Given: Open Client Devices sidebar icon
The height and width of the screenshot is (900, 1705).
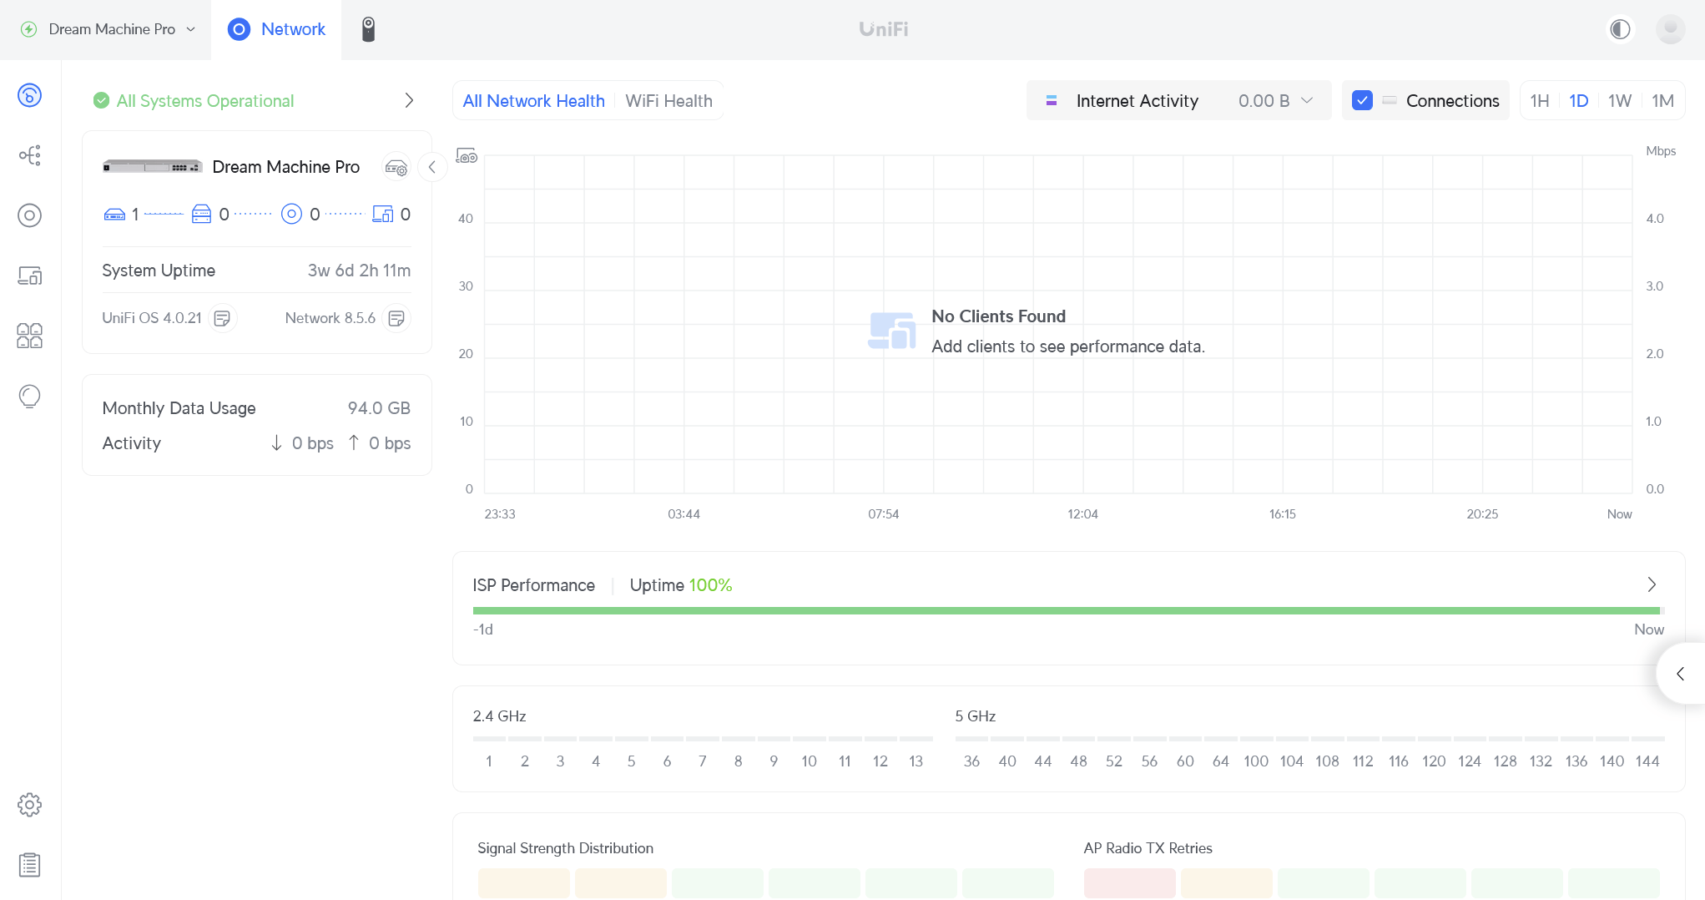Looking at the screenshot, I should click(x=29, y=276).
